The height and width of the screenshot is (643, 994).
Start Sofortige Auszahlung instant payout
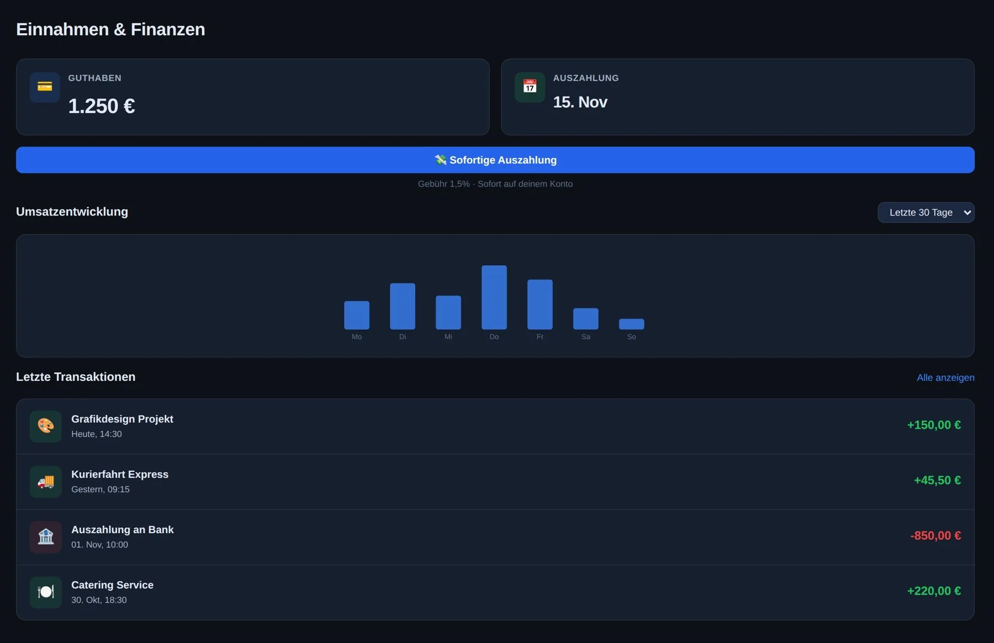click(495, 160)
